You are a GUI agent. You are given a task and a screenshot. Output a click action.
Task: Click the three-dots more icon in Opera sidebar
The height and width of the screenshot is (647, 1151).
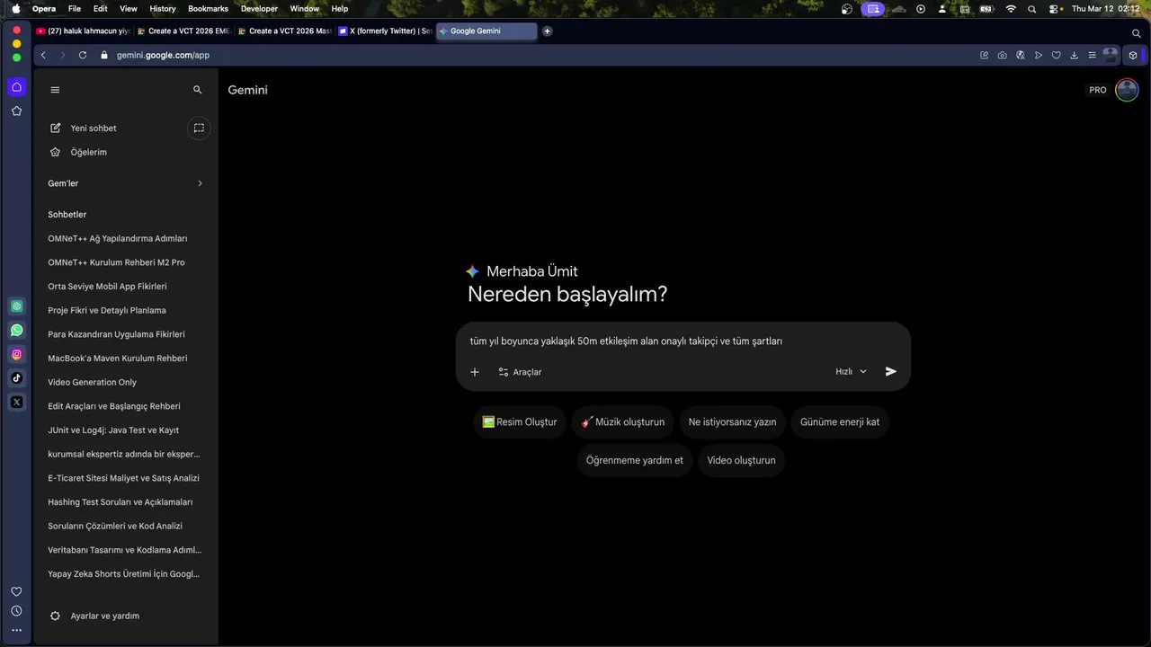coord(16,631)
